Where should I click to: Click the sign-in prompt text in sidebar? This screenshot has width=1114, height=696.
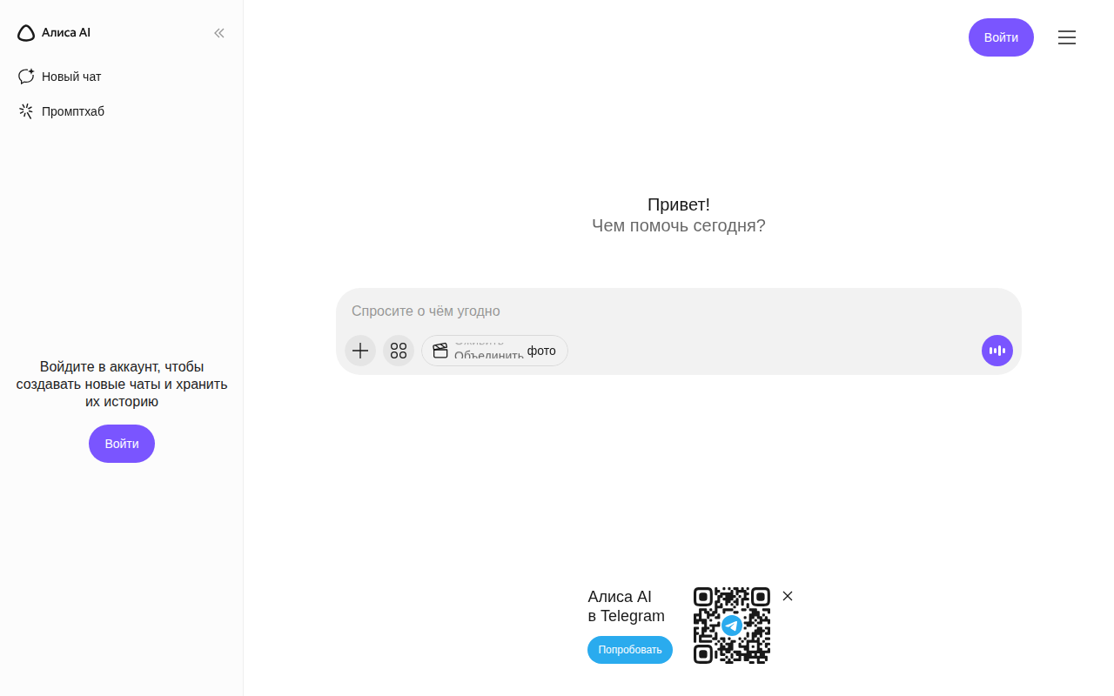tap(122, 384)
